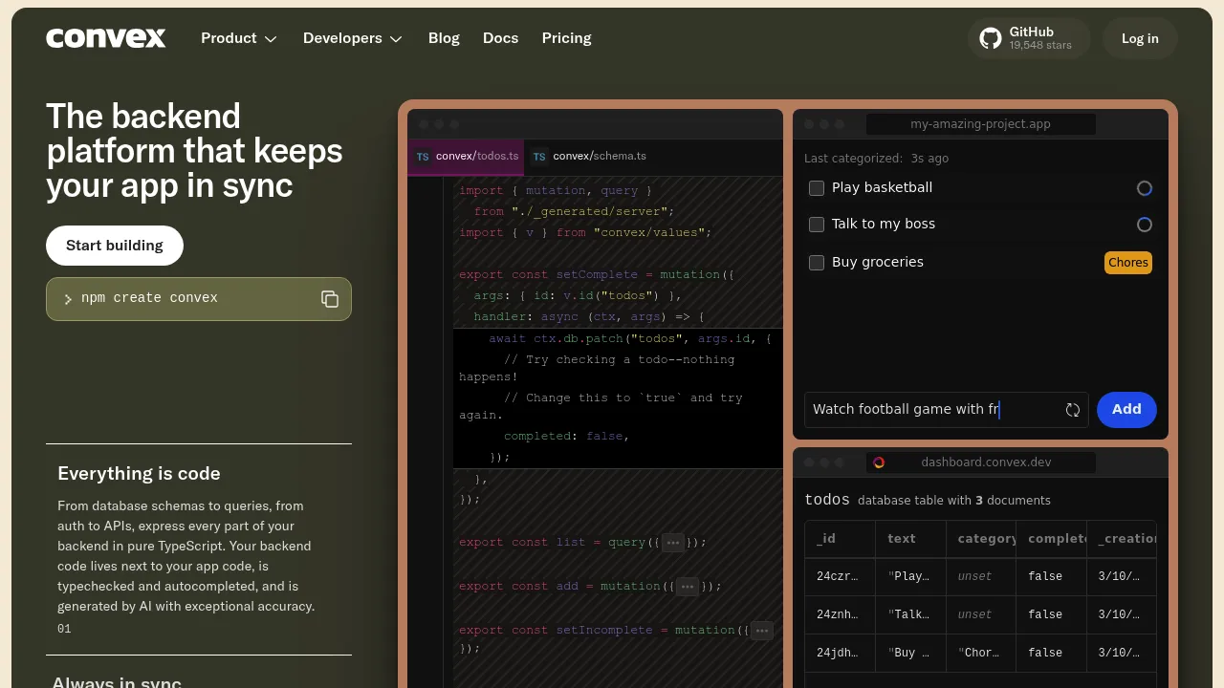Click the blue Add button
Viewport: 1224px width, 688px height.
[x=1126, y=410]
